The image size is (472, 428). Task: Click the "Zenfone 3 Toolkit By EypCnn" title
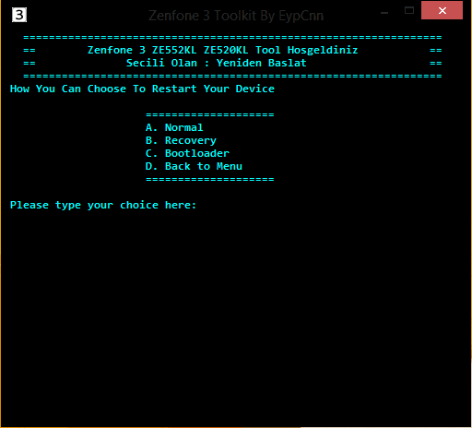pyautogui.click(x=236, y=16)
